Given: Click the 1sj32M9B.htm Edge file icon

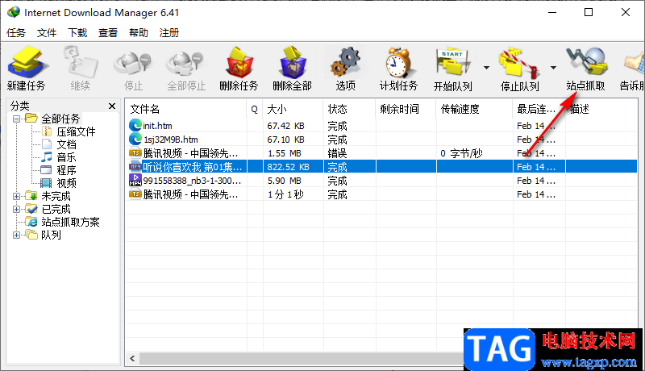Looking at the screenshot, I should (x=135, y=139).
